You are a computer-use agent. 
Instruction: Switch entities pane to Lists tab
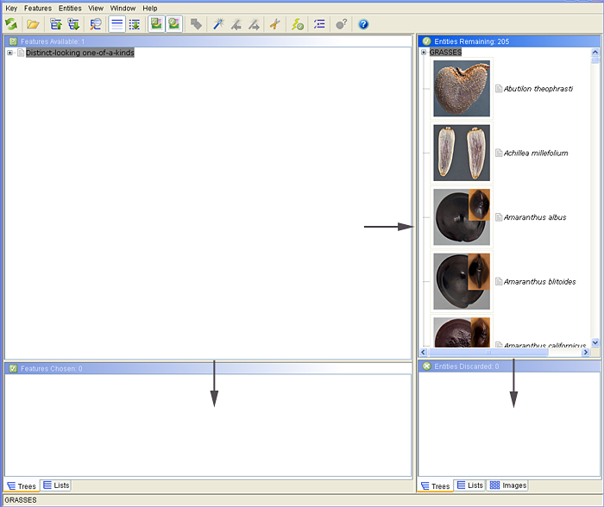[470, 485]
